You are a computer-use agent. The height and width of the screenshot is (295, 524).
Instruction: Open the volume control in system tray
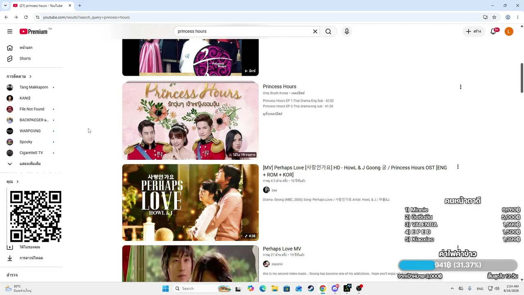coord(497,288)
